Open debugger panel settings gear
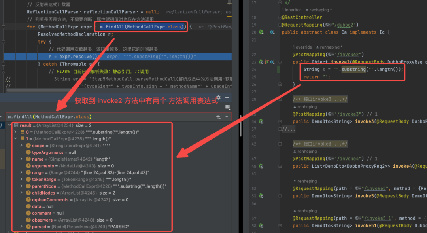Viewport: 427px width, 233px height. (x=218, y=97)
